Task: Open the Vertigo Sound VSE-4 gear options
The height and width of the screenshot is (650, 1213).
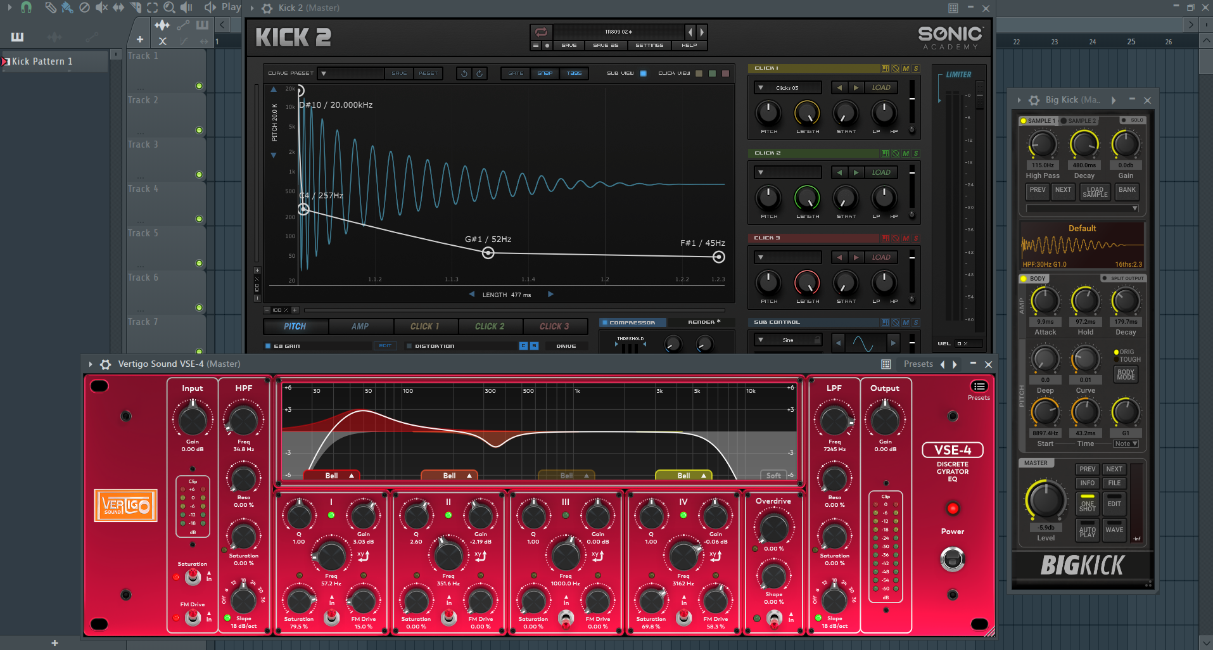Action: tap(106, 364)
